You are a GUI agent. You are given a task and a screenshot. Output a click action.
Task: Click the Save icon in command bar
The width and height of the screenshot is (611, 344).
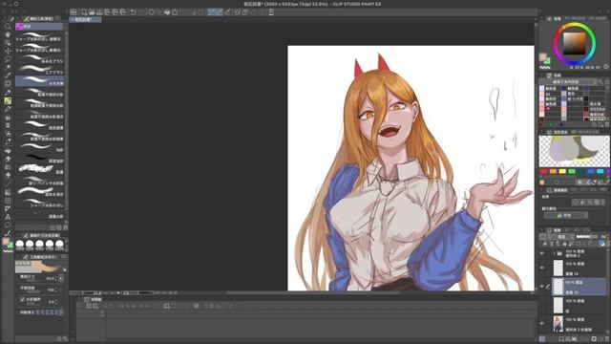point(99,12)
